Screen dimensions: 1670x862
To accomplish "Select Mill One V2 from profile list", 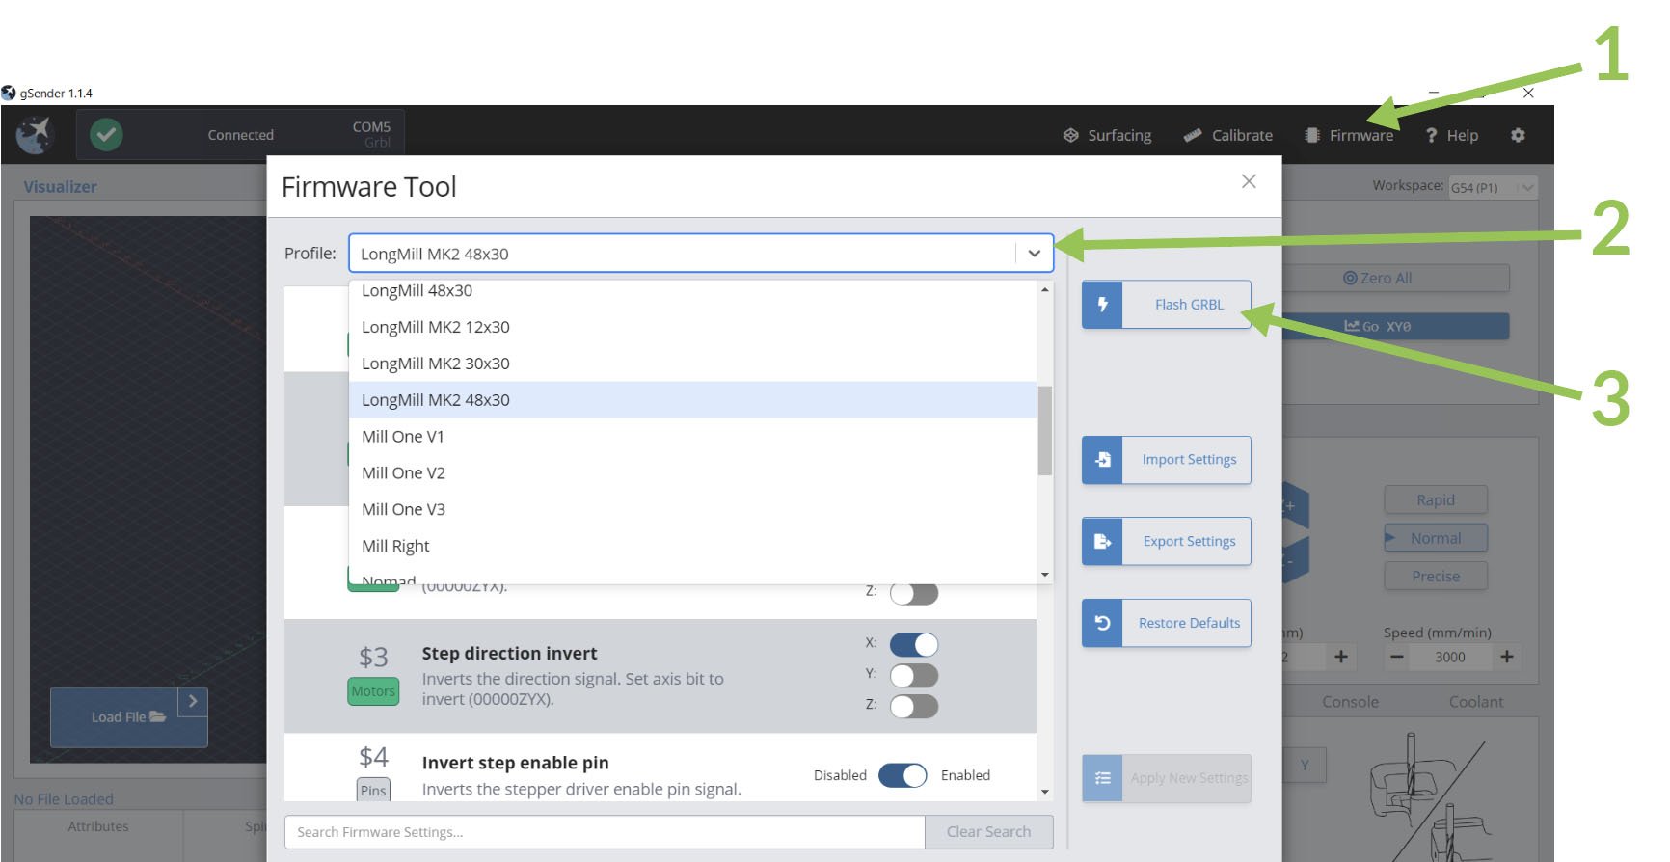I will point(403,473).
